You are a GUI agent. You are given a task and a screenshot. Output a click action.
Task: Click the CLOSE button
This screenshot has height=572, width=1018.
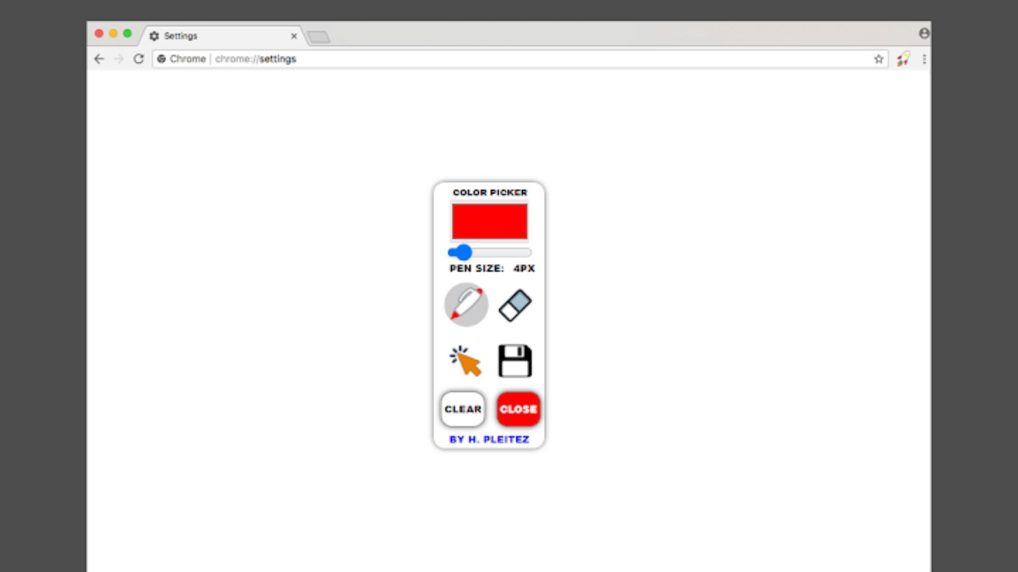click(x=517, y=408)
